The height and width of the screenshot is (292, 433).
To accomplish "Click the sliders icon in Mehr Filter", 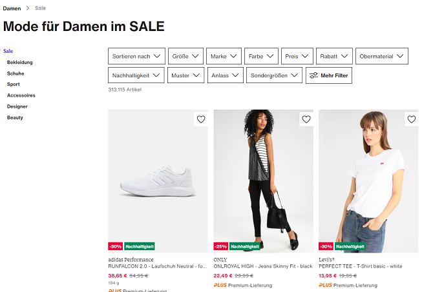I will tap(313, 75).
